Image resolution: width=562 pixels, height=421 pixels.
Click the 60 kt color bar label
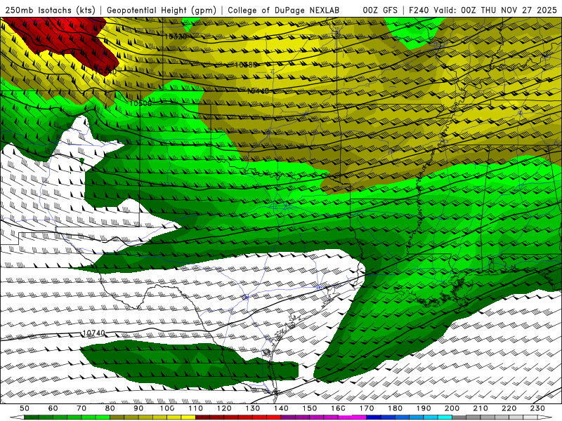53,408
